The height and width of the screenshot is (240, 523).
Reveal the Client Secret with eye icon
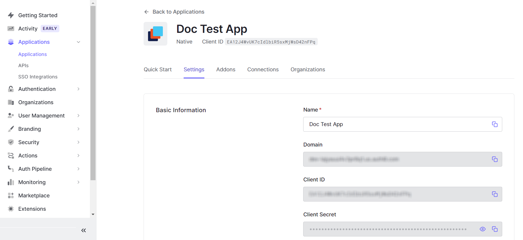(482, 229)
